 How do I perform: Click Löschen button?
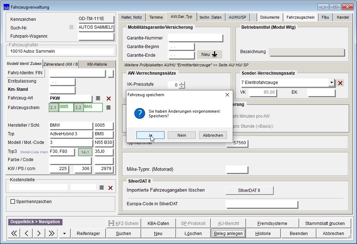193,233
